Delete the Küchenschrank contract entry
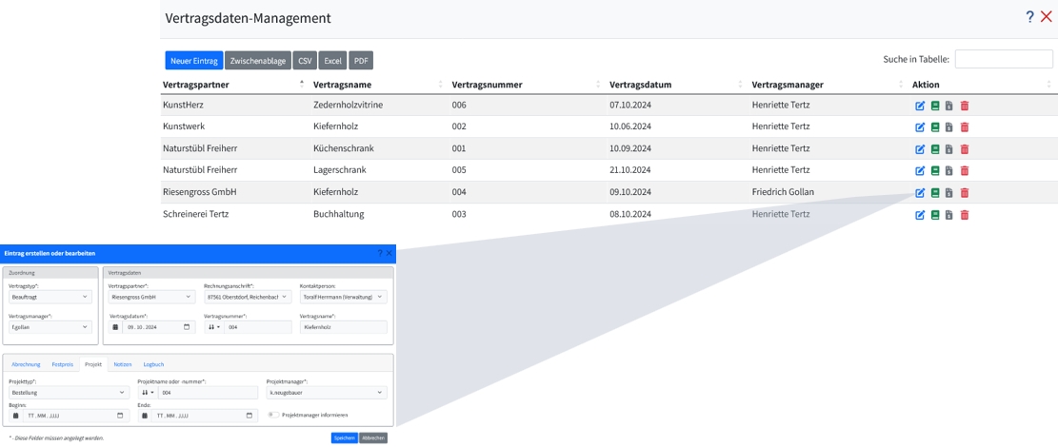Screen dimensions: 1058x447 [x=964, y=149]
